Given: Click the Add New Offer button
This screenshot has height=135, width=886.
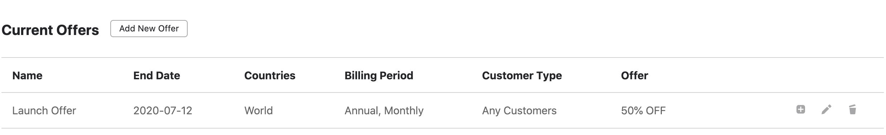Looking at the screenshot, I should (149, 29).
